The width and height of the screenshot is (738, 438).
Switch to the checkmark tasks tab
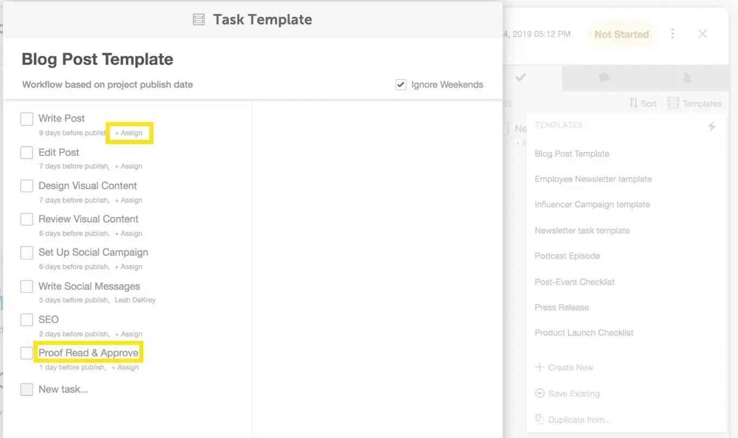(x=521, y=78)
